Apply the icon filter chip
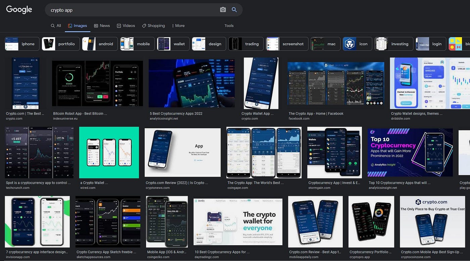Screen dimensions: 470x261 (x=358, y=44)
